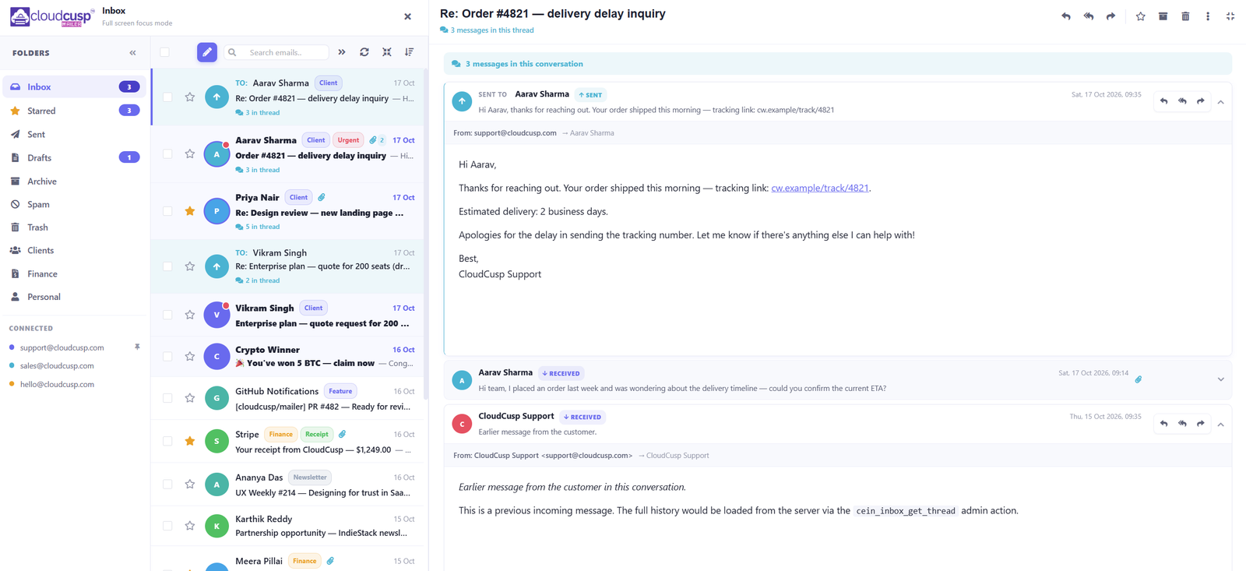
Task: Collapse the CloudCusp Support earlier message
Action: pyautogui.click(x=1221, y=425)
